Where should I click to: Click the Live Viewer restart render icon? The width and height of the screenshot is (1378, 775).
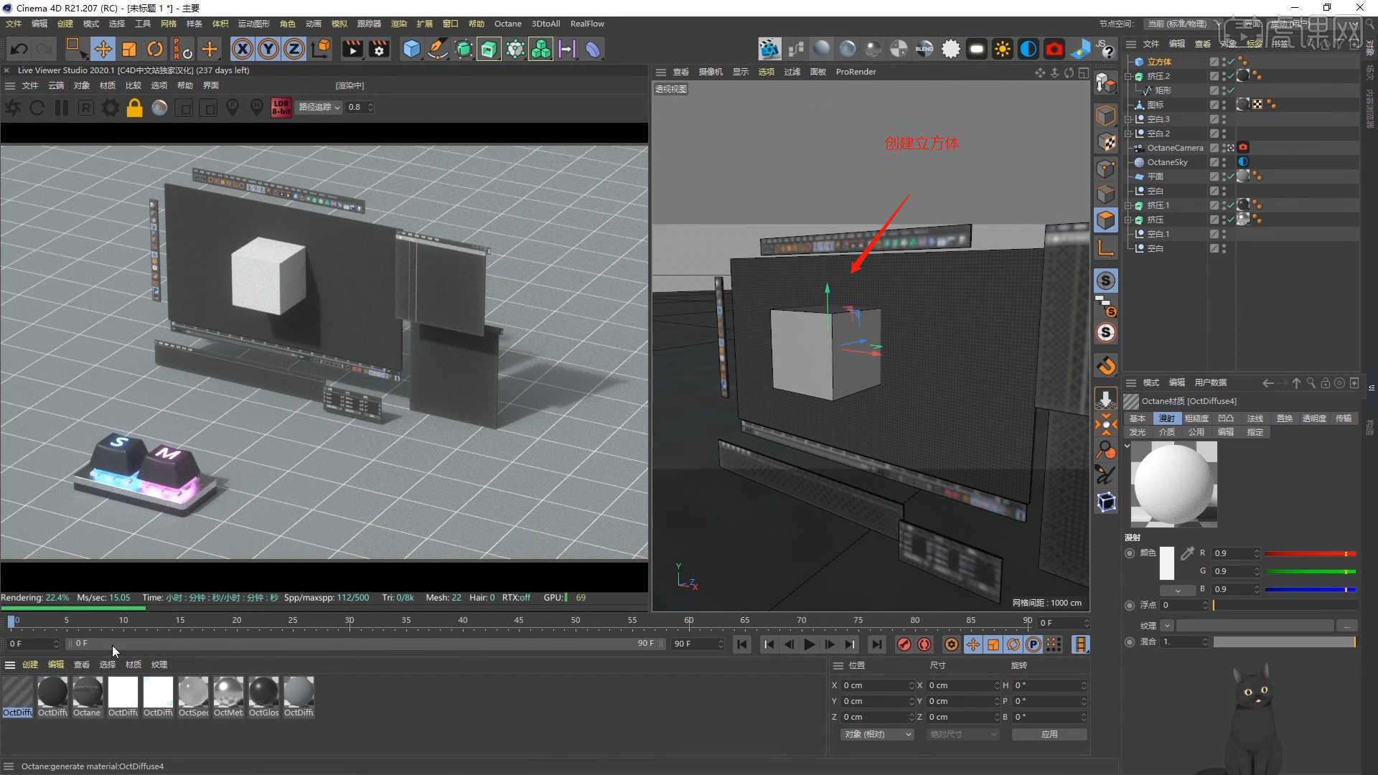pos(37,108)
